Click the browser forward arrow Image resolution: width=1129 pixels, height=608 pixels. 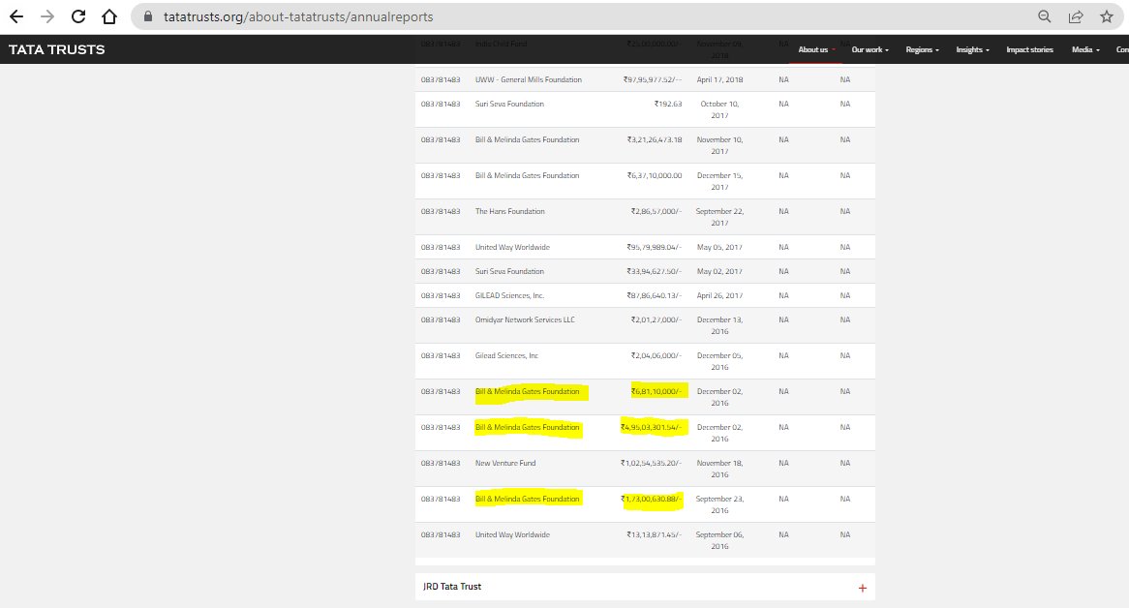tap(47, 16)
